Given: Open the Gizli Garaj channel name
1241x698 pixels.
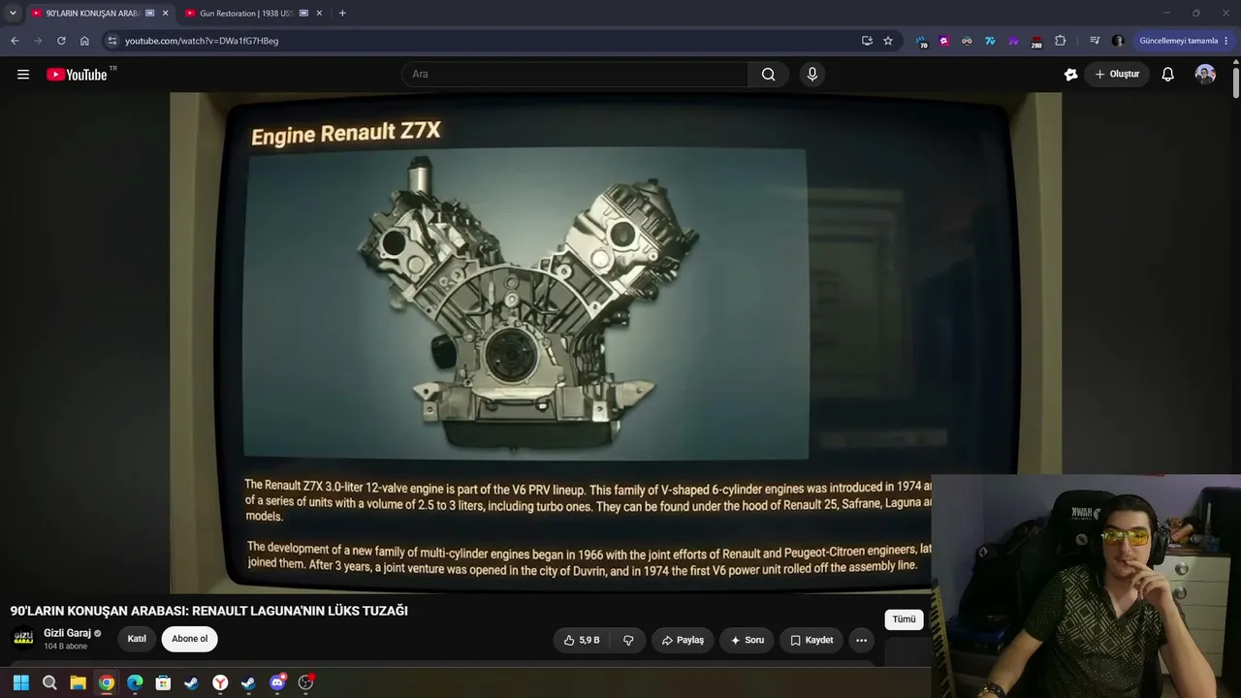Looking at the screenshot, I should click(x=67, y=633).
